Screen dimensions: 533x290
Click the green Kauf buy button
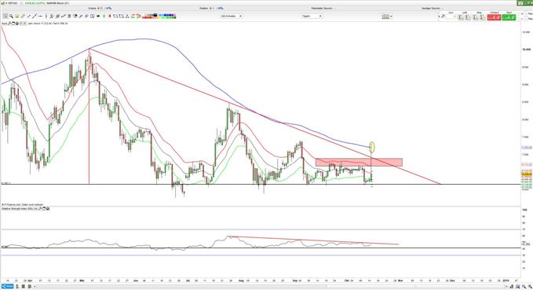coord(509,17)
